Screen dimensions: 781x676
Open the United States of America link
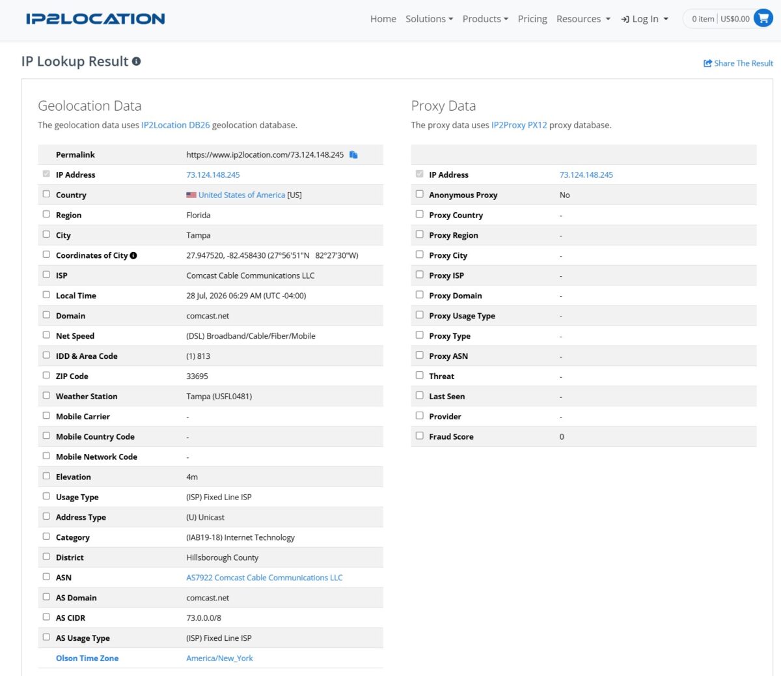[x=241, y=195]
